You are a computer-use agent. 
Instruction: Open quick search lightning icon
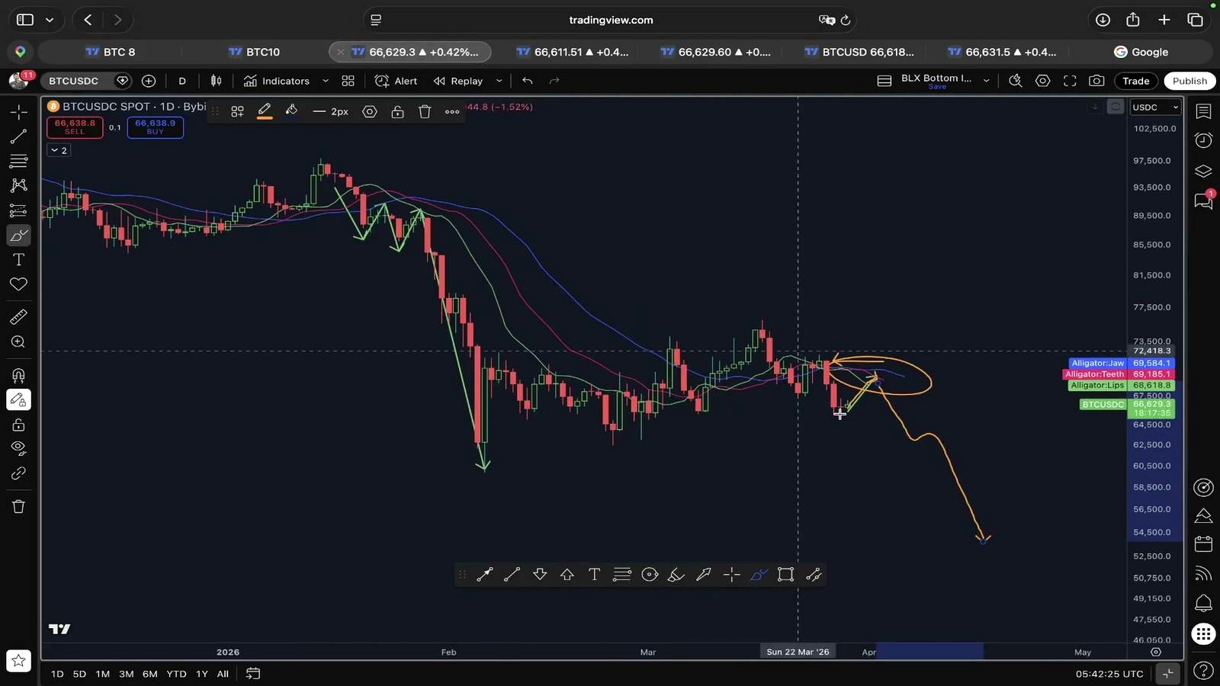coord(1015,81)
